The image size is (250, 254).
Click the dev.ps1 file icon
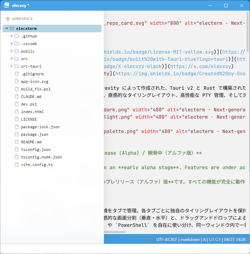[x=17, y=104]
